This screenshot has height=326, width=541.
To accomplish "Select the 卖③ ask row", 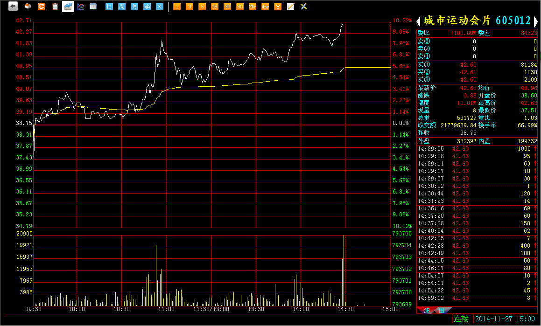I will pyautogui.click(x=477, y=42).
